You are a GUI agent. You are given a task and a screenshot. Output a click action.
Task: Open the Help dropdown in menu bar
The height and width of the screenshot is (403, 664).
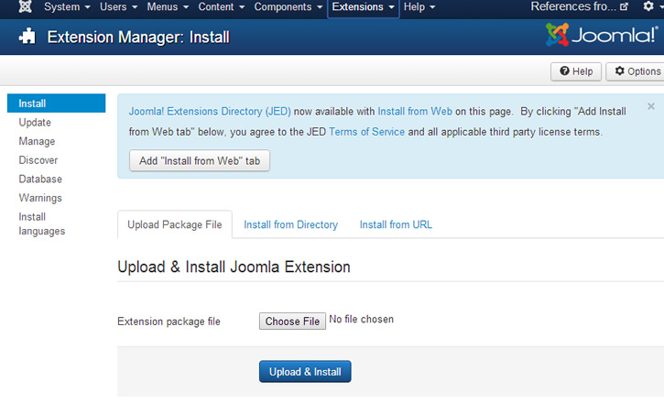419,6
